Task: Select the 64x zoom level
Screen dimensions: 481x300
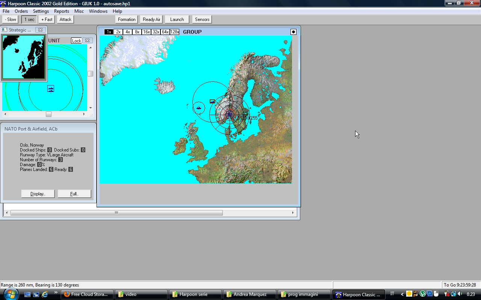Action: [165, 32]
